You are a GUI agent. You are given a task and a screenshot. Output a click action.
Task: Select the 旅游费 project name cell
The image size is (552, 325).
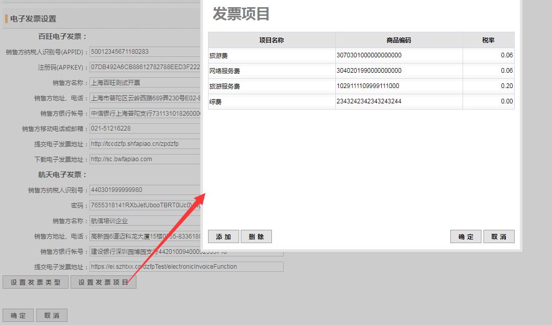click(271, 55)
